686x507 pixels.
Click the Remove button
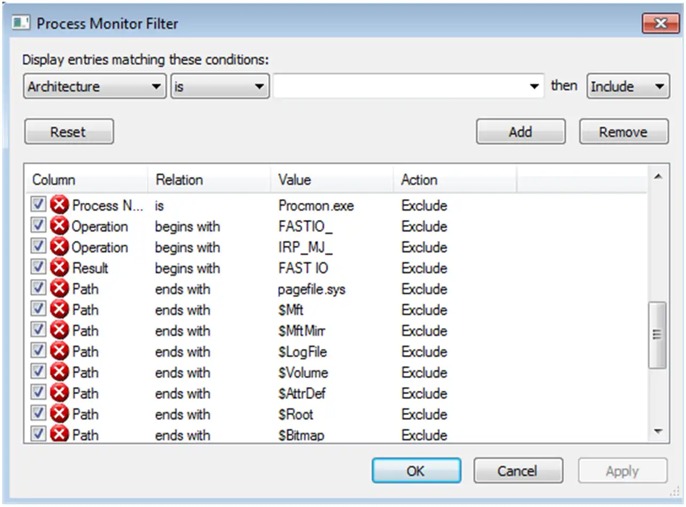(624, 132)
